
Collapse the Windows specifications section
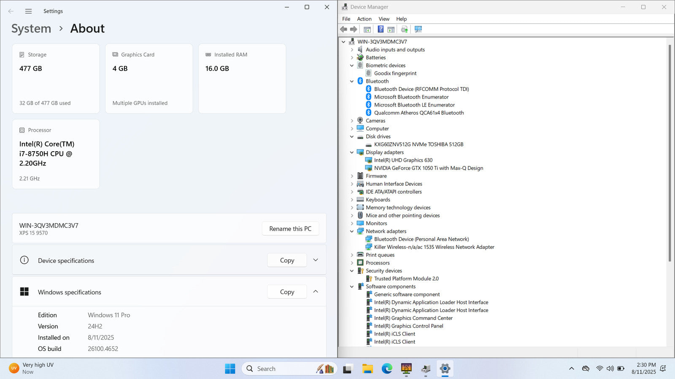(316, 292)
